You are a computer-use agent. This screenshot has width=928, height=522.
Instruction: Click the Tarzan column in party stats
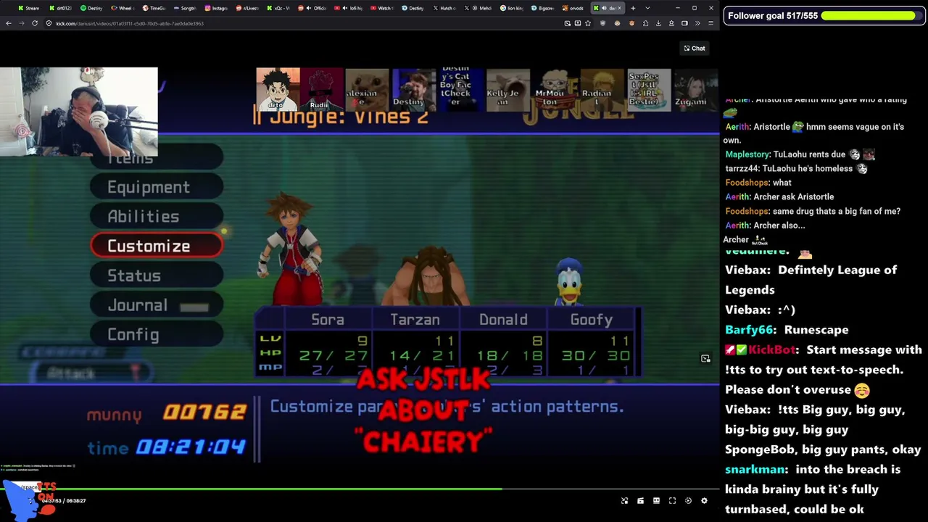click(x=415, y=342)
